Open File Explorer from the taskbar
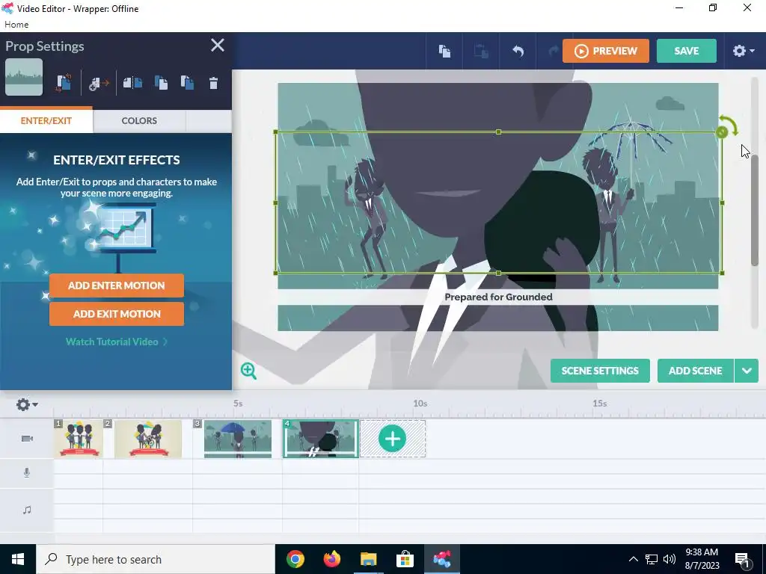 368,559
